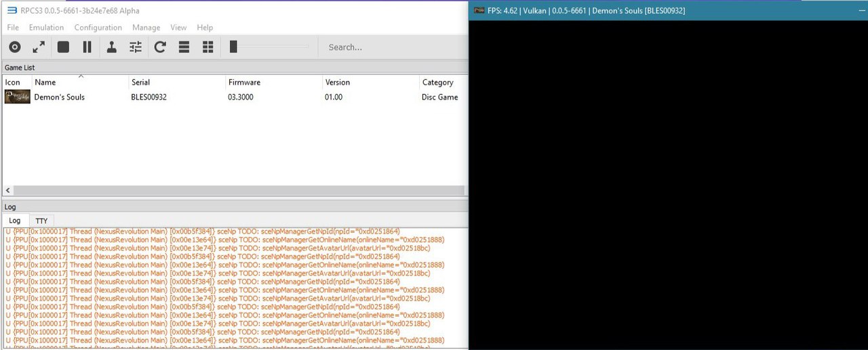This screenshot has height=350, width=868.
Task: Open the Emulation menu
Action: 46,28
